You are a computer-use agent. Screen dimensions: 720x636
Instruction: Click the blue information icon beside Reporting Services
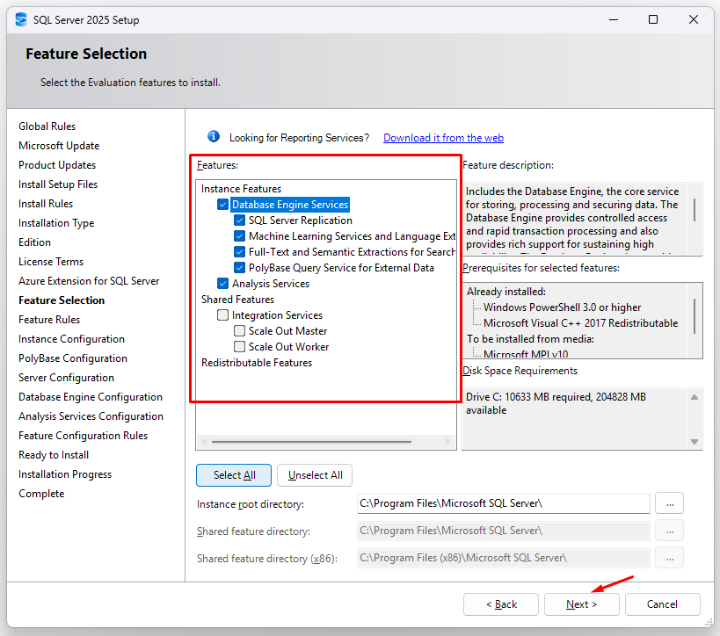213,136
